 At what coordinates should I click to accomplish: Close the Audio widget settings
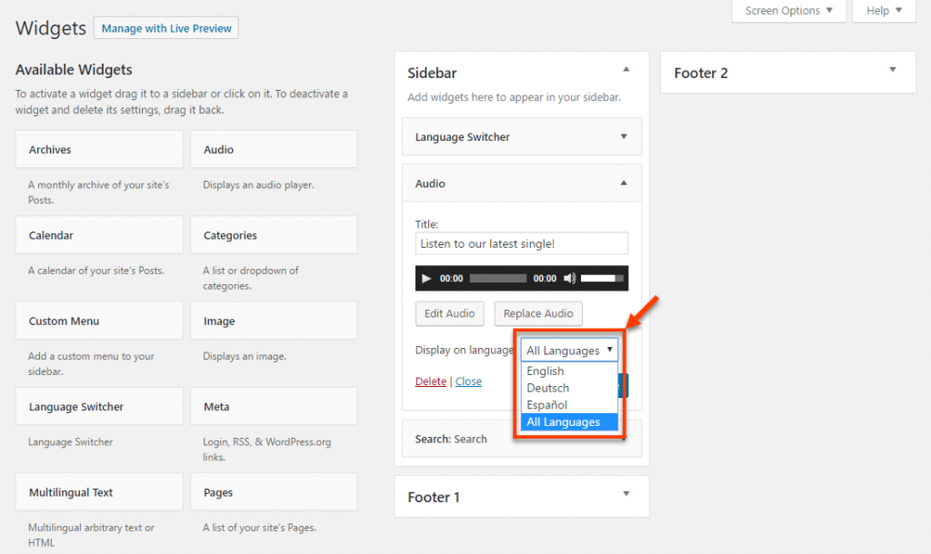[468, 381]
